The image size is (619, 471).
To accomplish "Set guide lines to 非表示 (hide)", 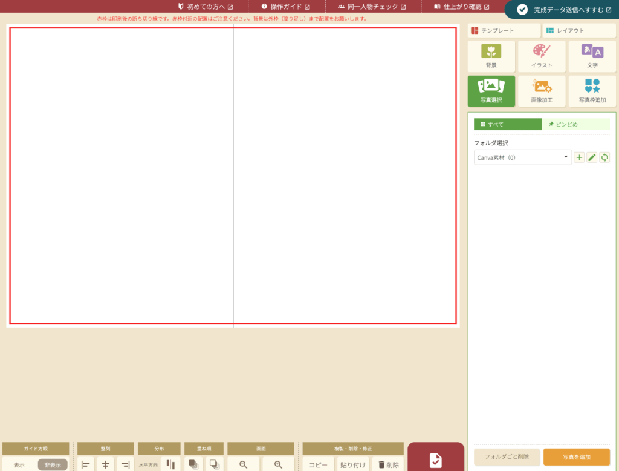I will [x=53, y=465].
